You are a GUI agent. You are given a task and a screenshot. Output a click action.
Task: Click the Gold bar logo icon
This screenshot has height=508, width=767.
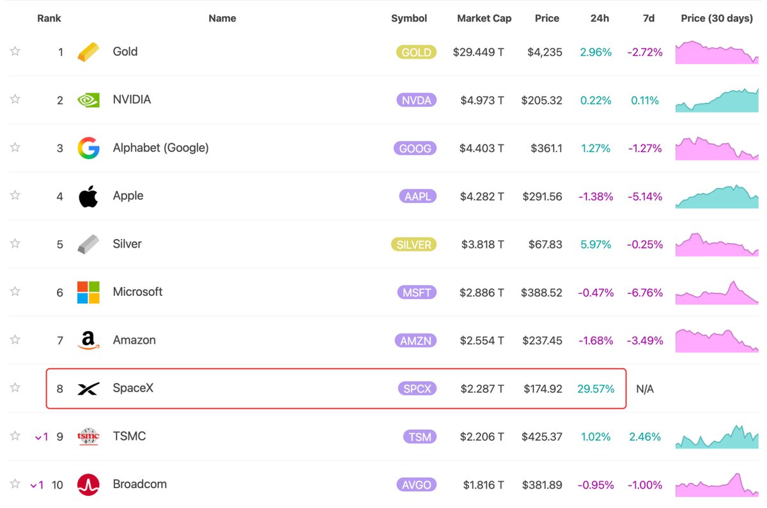88,52
